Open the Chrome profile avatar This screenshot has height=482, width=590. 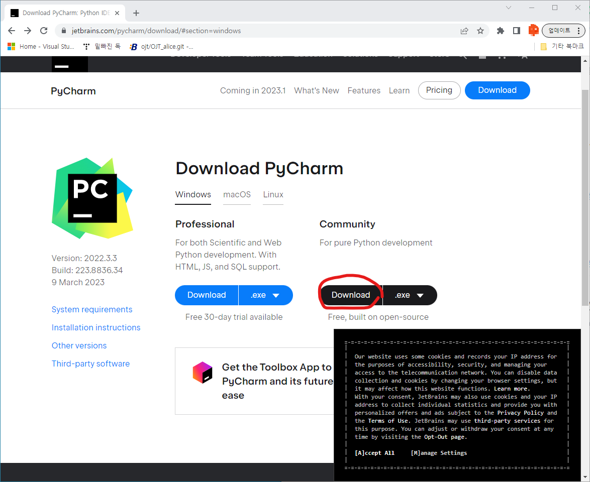pos(534,31)
